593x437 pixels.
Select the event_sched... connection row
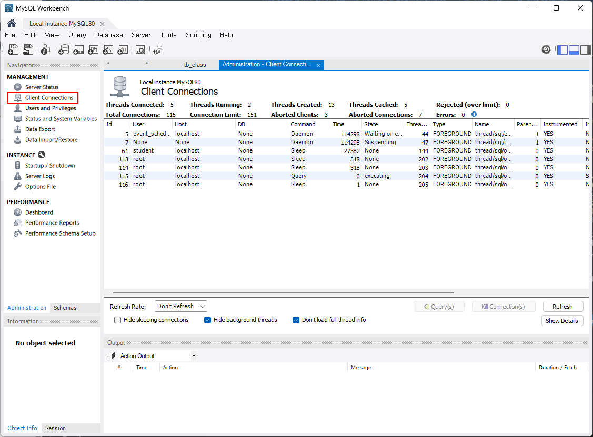pyautogui.click(x=346, y=134)
